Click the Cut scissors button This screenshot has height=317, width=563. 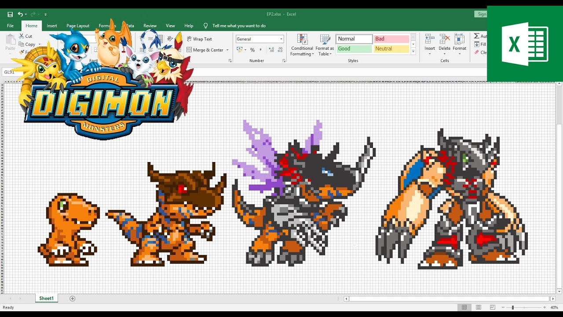[x=26, y=36]
